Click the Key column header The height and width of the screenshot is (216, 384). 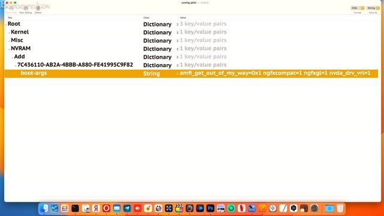(10, 17)
